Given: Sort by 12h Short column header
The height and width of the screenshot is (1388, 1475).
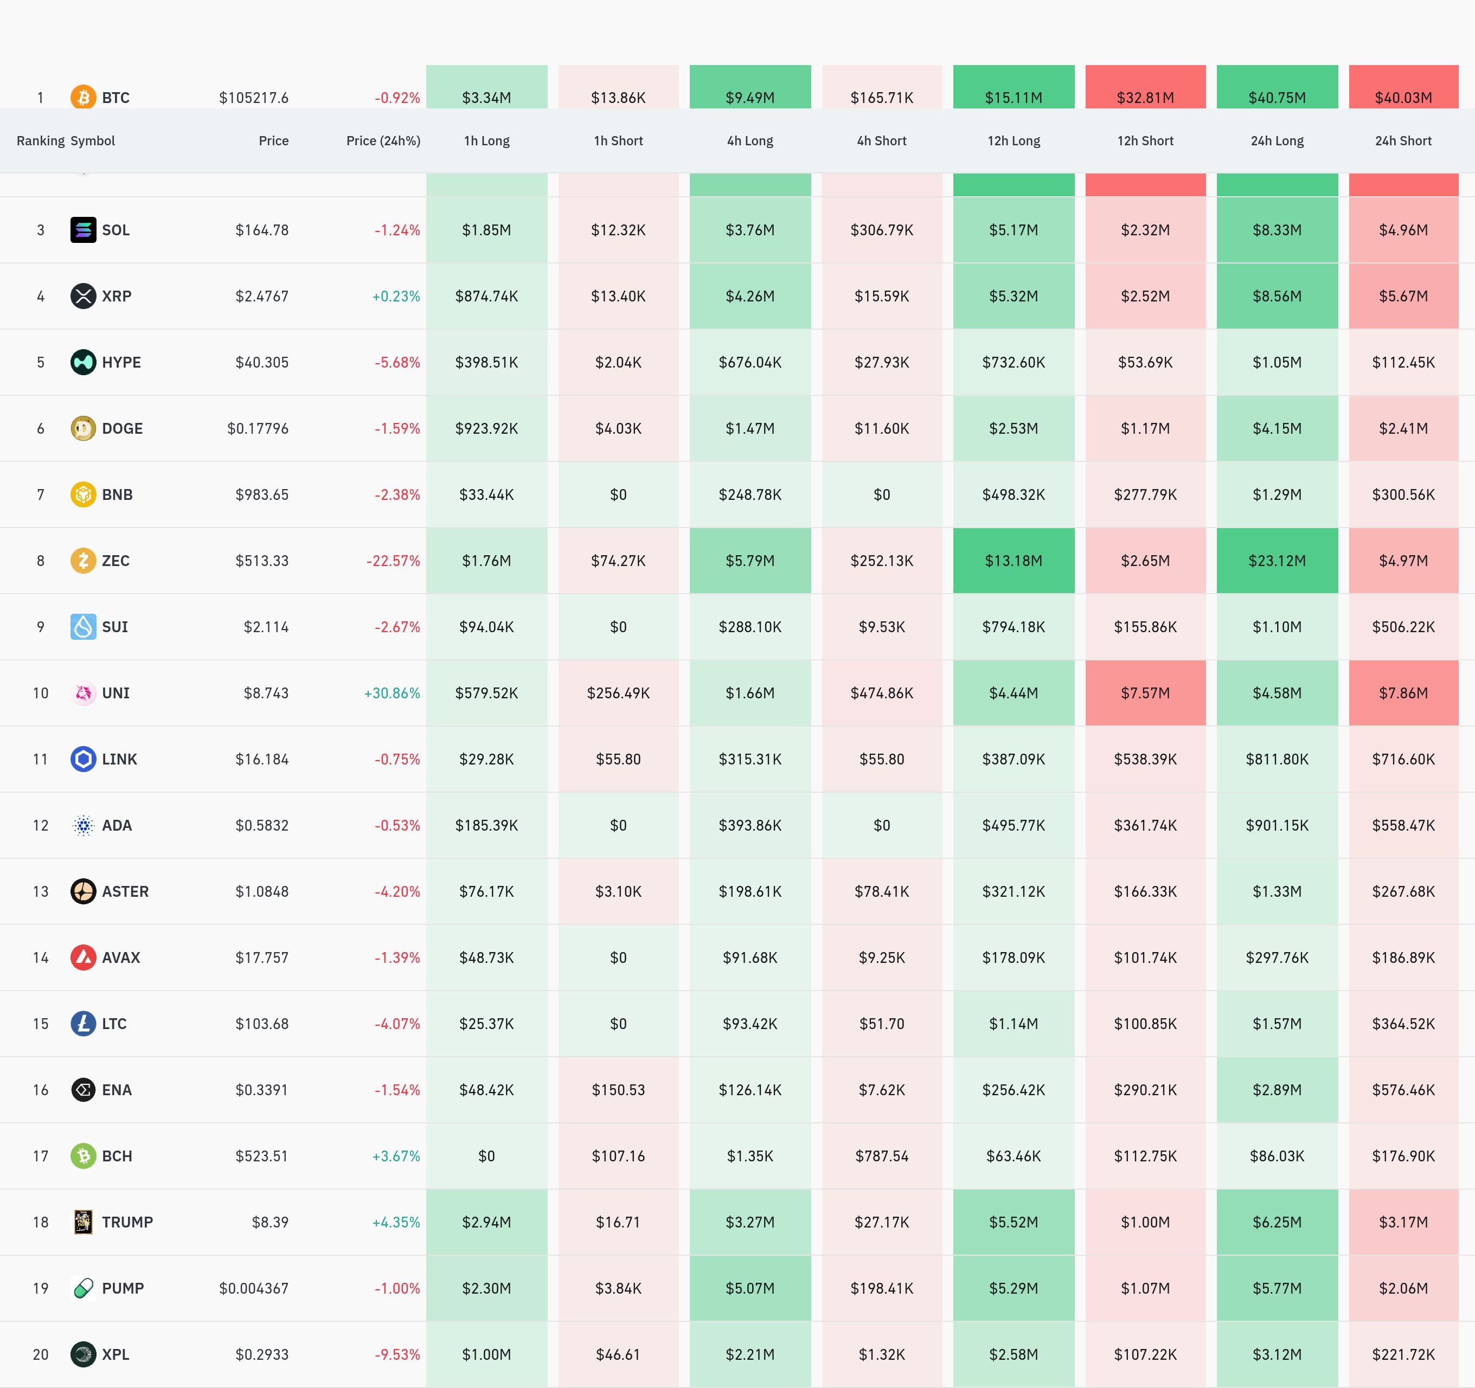Looking at the screenshot, I should point(1145,141).
